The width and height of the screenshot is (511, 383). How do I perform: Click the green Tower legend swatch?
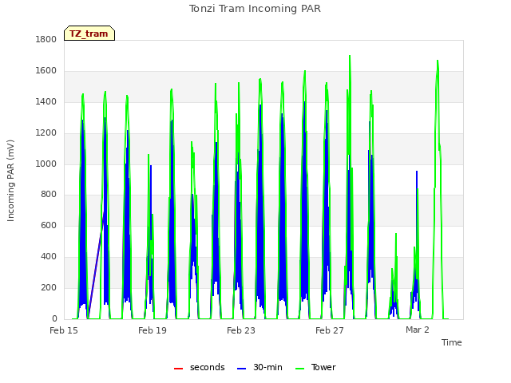point(299,369)
